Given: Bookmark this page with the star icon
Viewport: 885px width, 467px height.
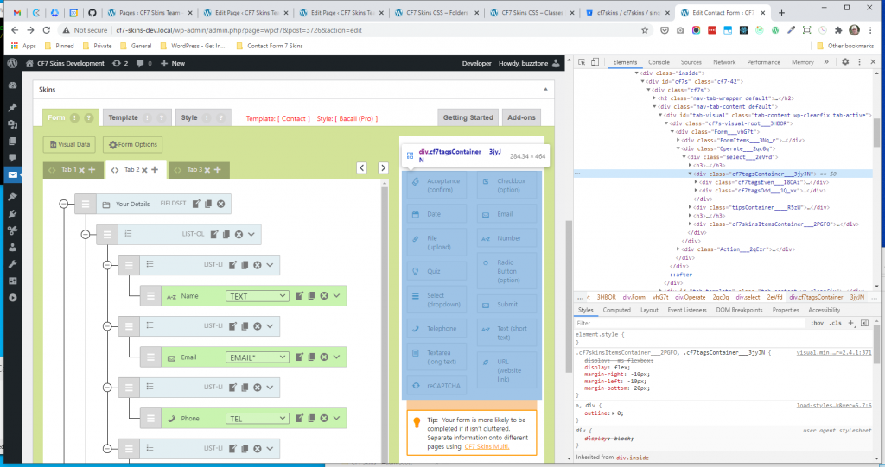Looking at the screenshot, I should (x=646, y=29).
